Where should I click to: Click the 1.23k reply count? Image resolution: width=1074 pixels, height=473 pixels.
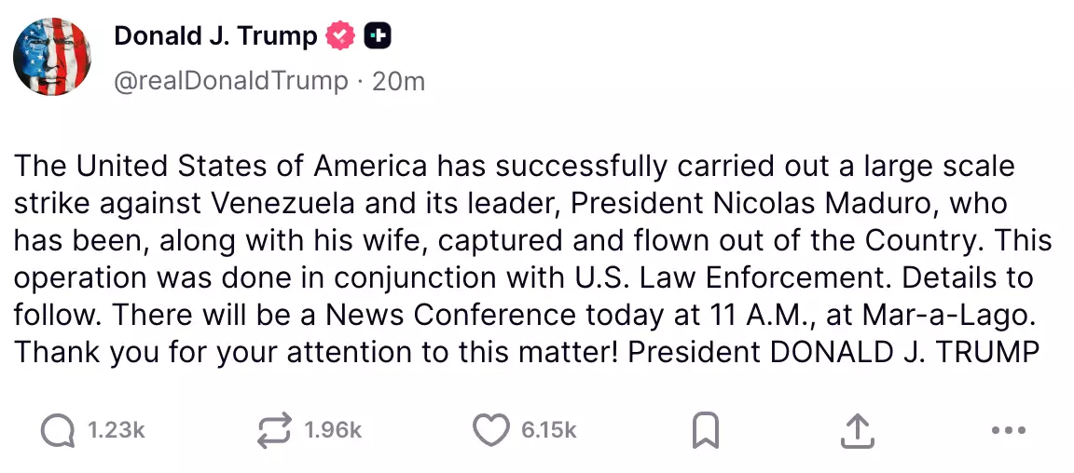click(117, 430)
